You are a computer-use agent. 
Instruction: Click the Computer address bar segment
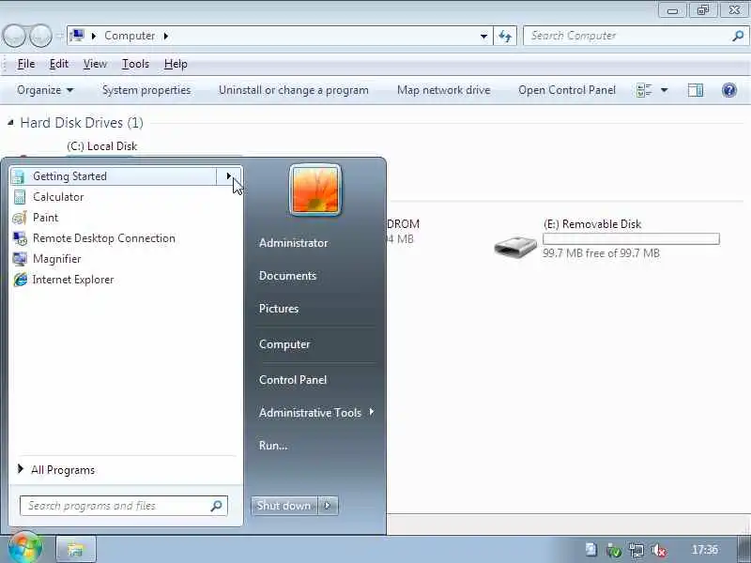coord(130,36)
